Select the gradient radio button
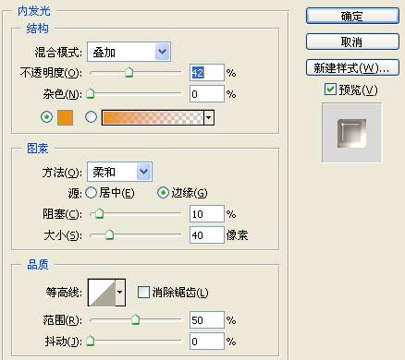 pos(91,117)
